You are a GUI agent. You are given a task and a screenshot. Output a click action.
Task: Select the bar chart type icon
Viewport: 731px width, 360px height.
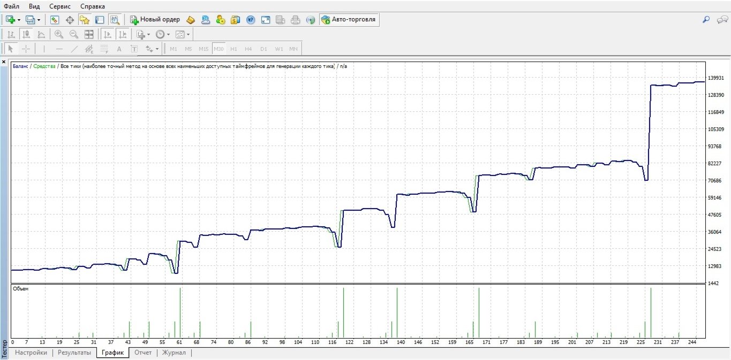pyautogui.click(x=11, y=34)
